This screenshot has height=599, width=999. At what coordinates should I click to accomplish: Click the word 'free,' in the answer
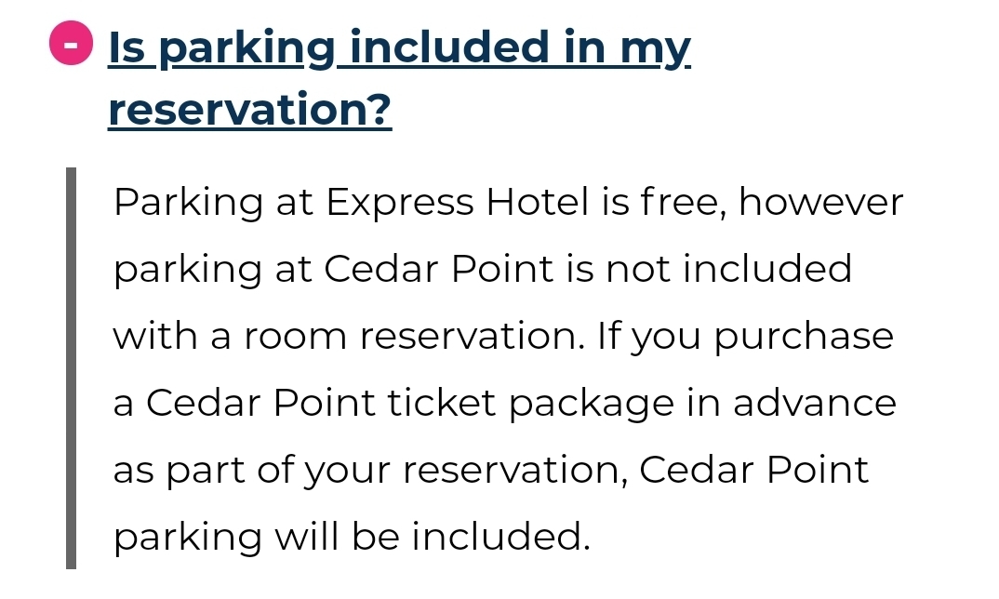[683, 203]
